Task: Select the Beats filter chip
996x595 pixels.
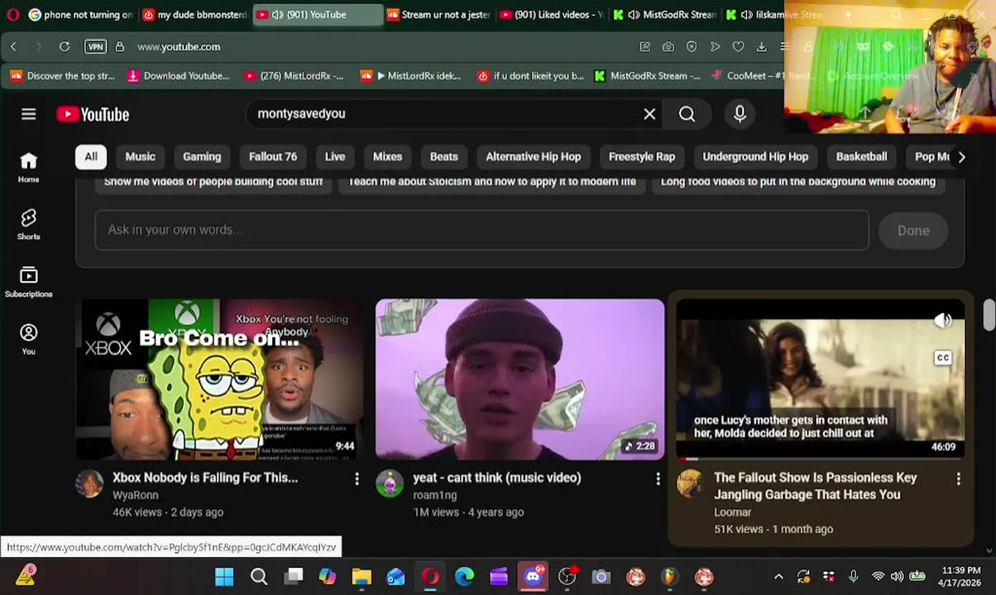Action: pos(443,156)
